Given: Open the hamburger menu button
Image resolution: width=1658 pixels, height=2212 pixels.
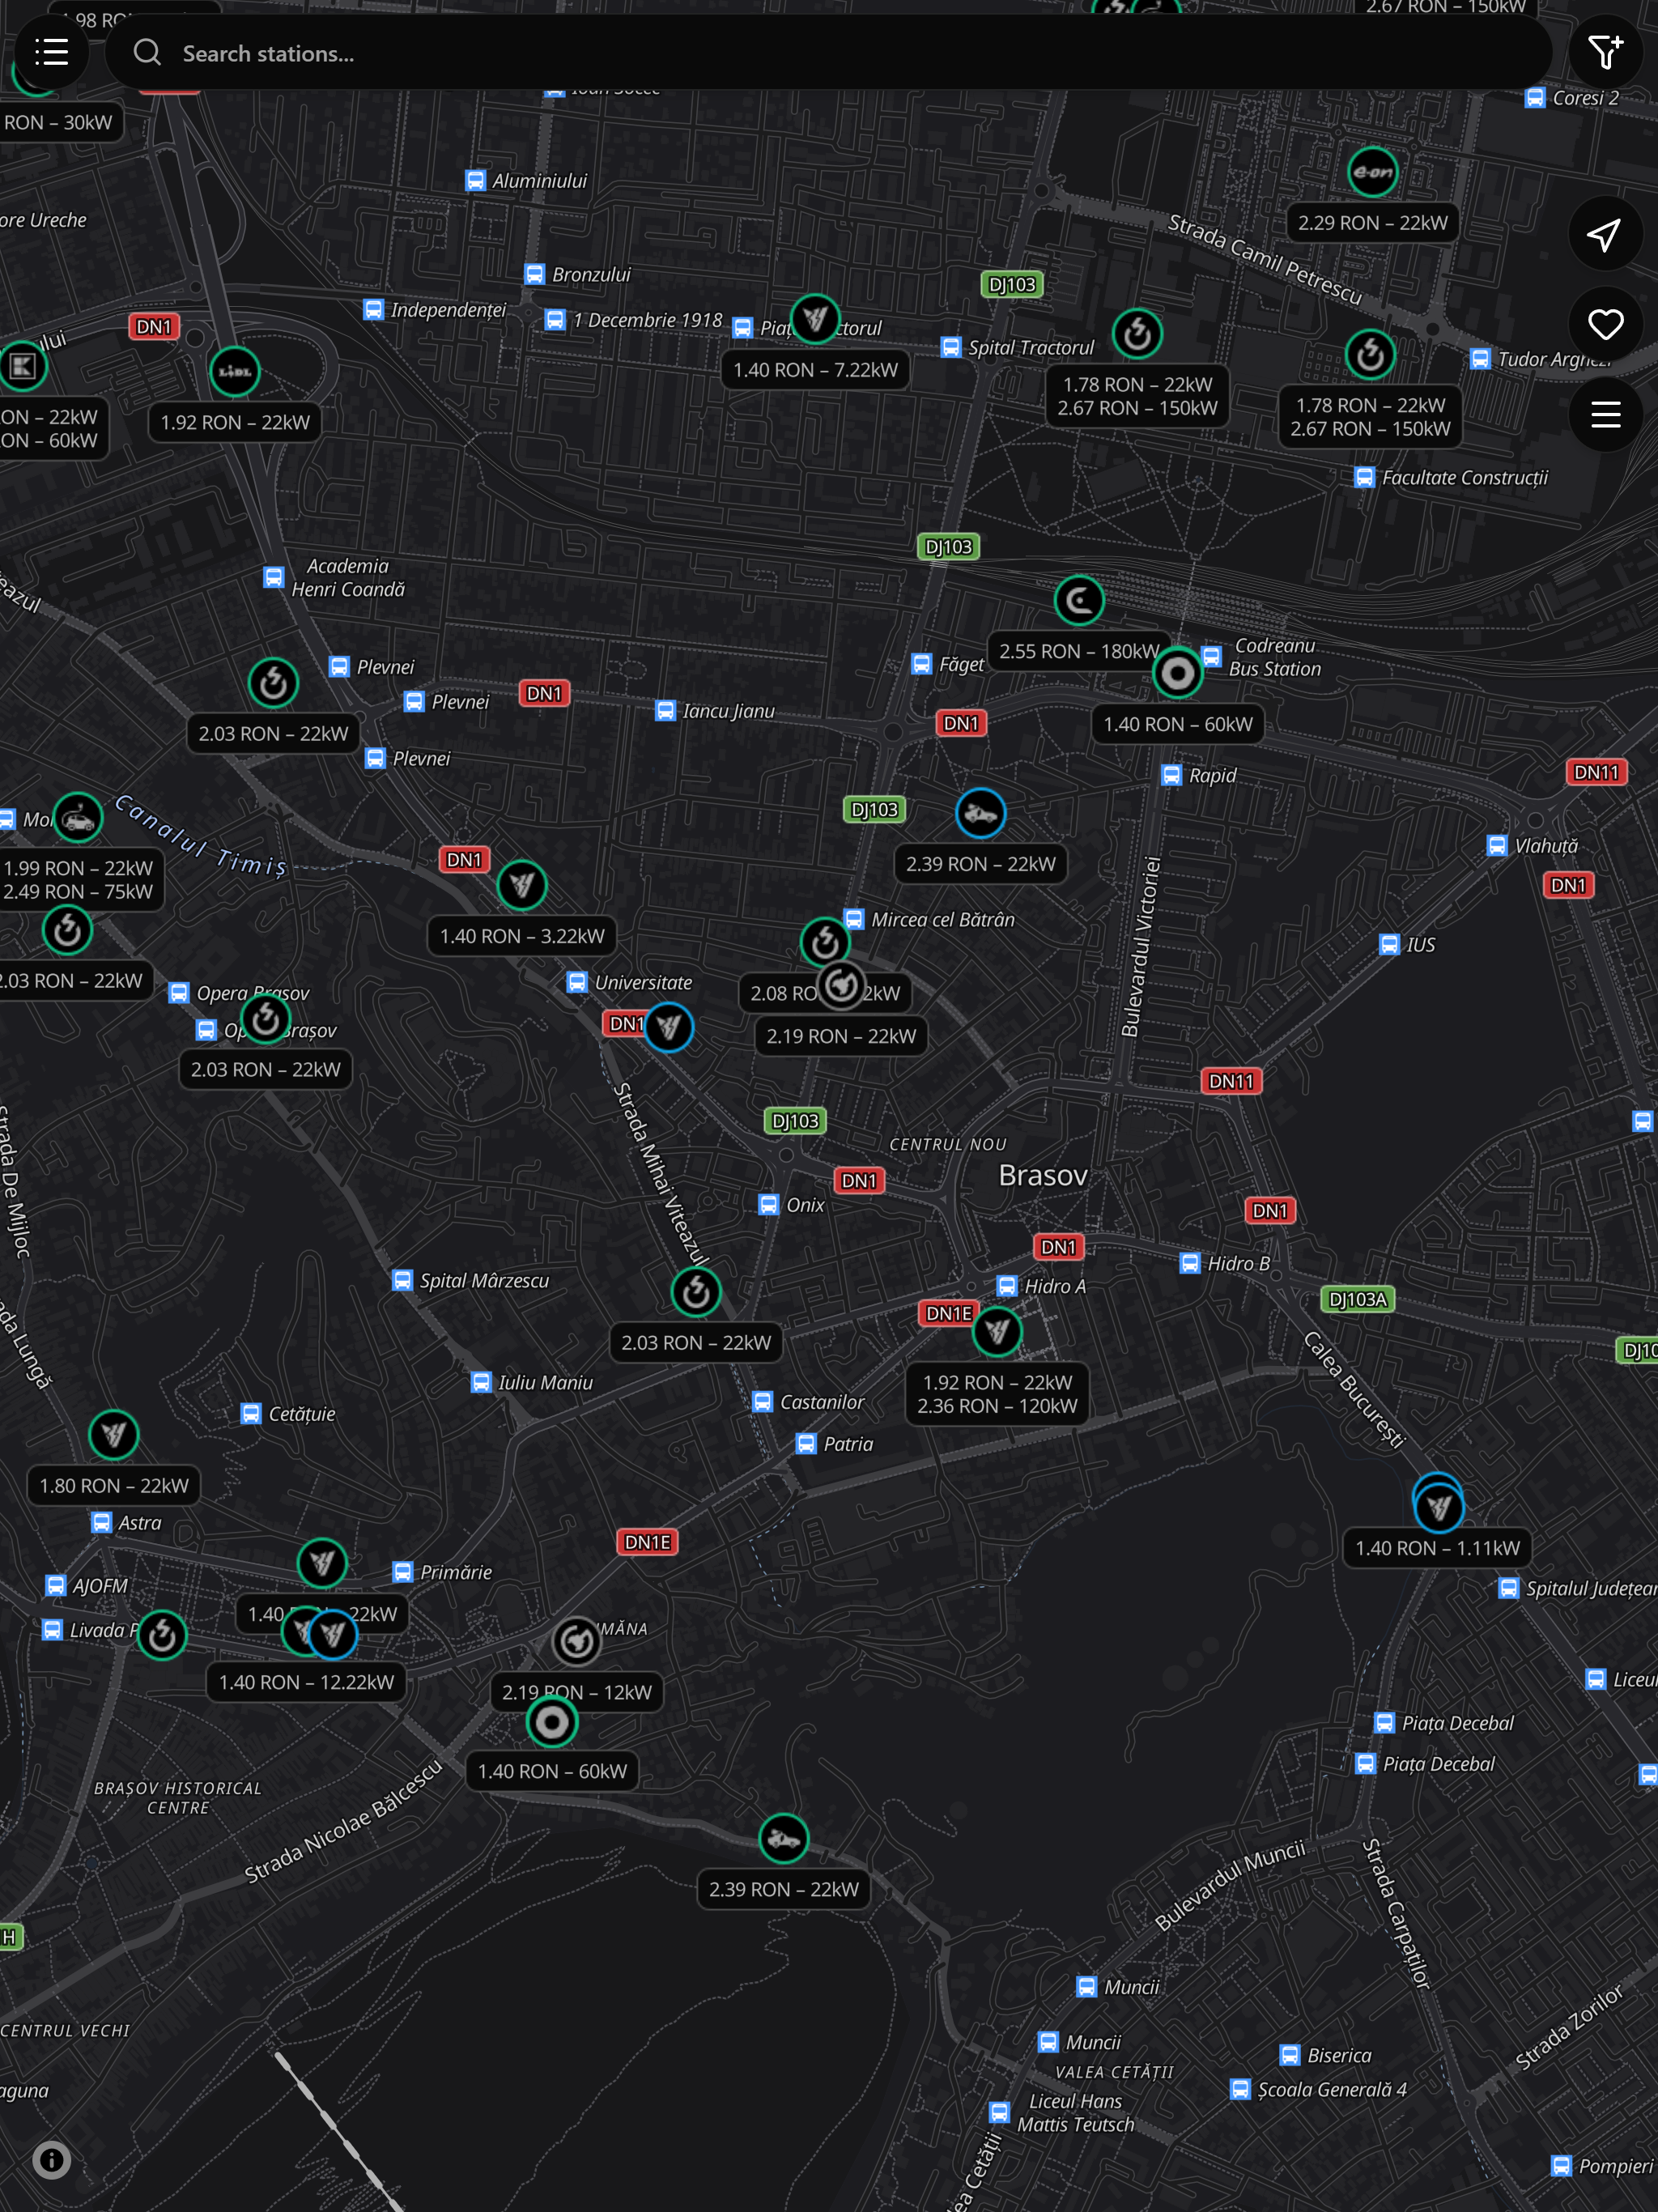Looking at the screenshot, I should pos(1605,414).
